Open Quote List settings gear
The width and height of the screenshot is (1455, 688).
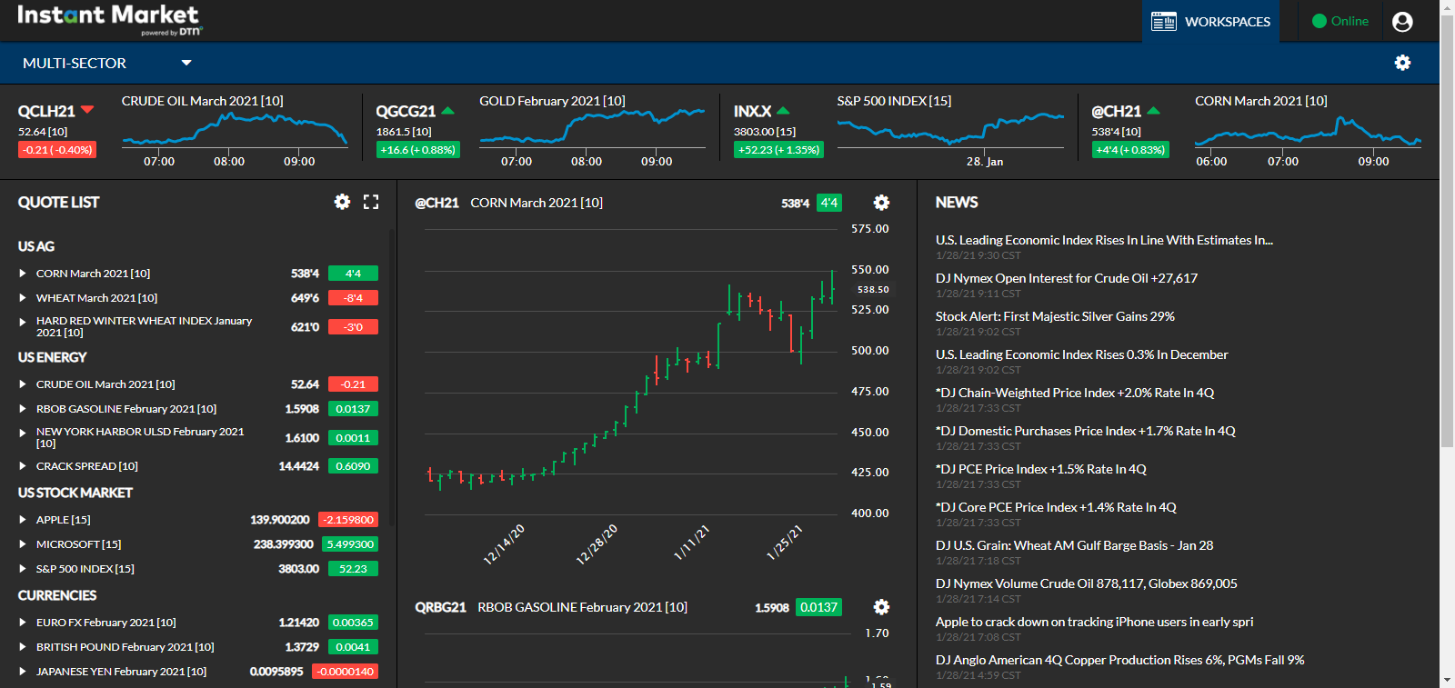point(342,202)
